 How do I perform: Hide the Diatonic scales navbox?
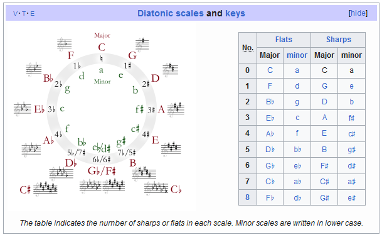click(x=358, y=13)
